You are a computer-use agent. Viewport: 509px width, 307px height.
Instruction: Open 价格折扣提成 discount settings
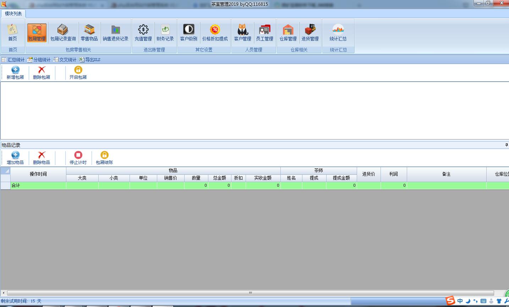click(x=215, y=33)
